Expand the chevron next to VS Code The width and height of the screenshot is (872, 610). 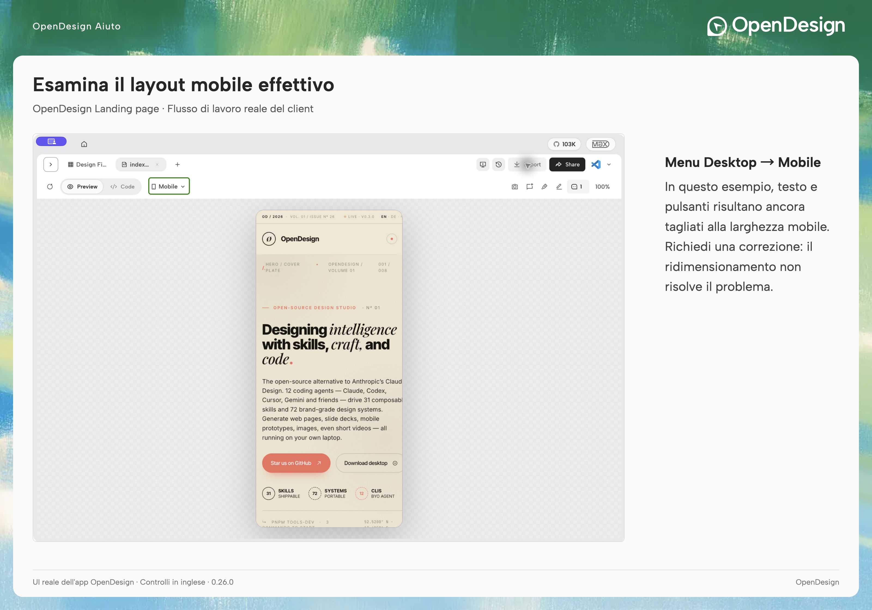coord(609,164)
